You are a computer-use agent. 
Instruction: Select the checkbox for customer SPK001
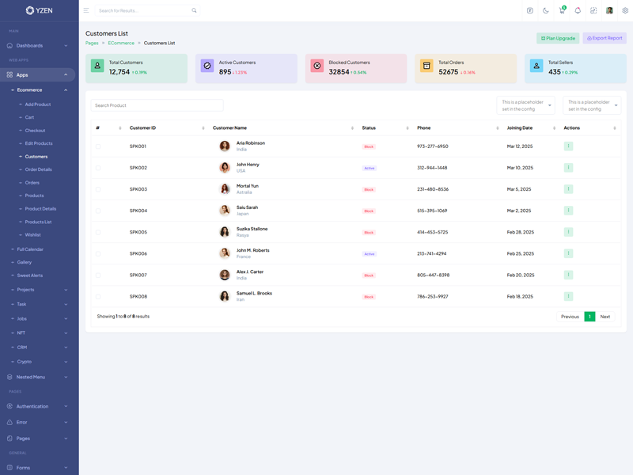point(98,146)
